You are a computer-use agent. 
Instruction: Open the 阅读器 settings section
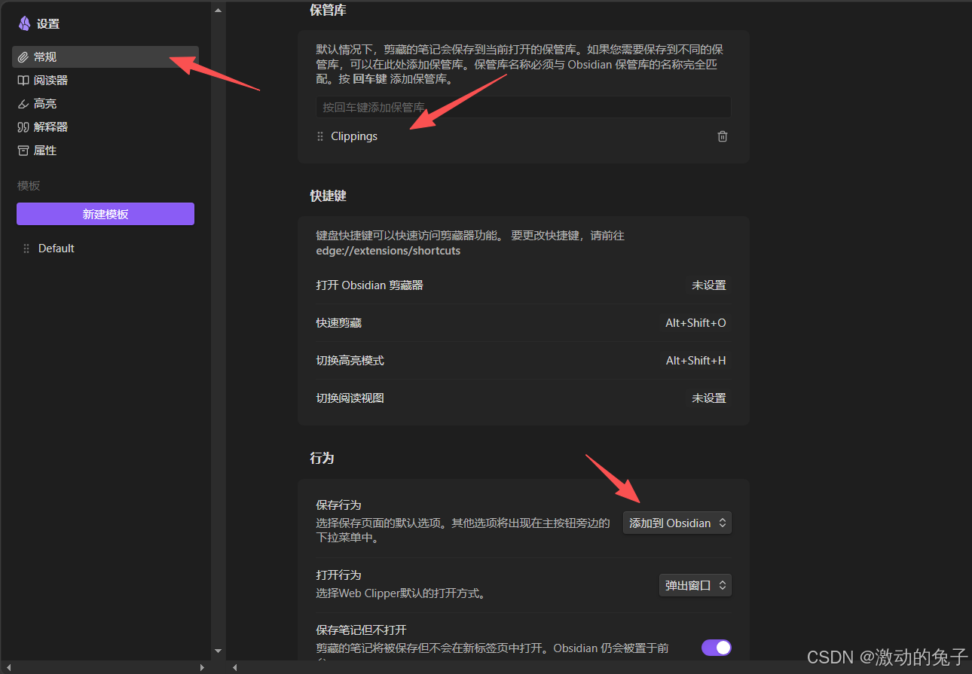(x=105, y=80)
